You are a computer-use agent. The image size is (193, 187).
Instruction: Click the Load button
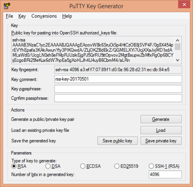pyautogui.click(x=161, y=130)
